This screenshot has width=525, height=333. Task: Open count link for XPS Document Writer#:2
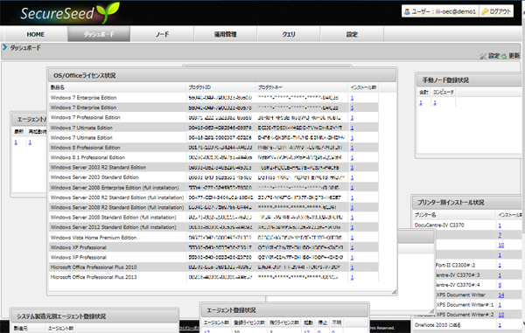point(500,315)
